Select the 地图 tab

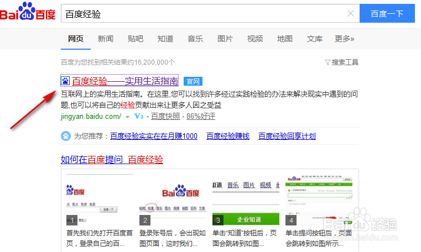click(x=285, y=39)
